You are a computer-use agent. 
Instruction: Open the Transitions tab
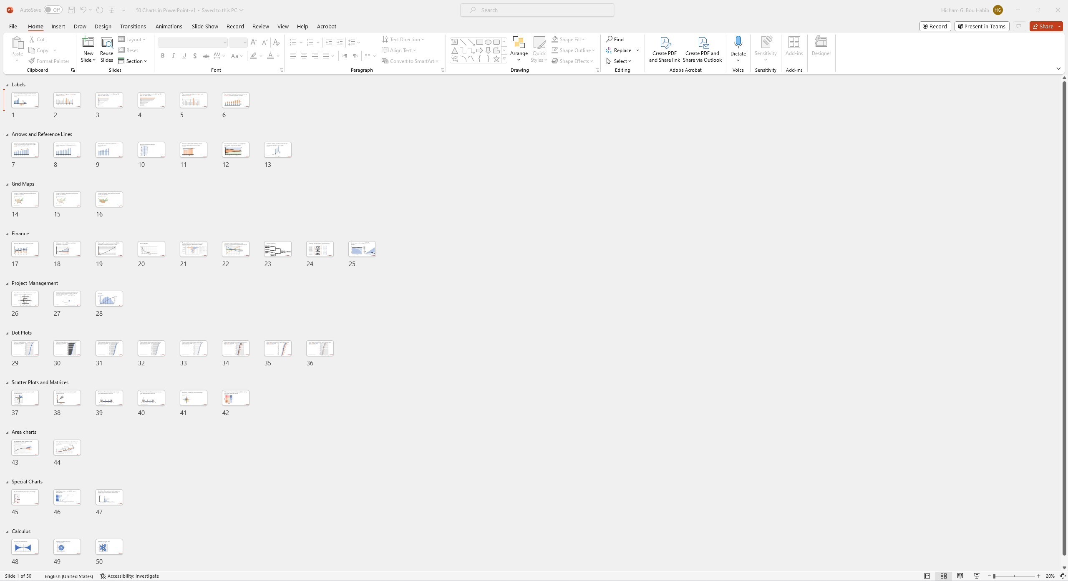133,26
